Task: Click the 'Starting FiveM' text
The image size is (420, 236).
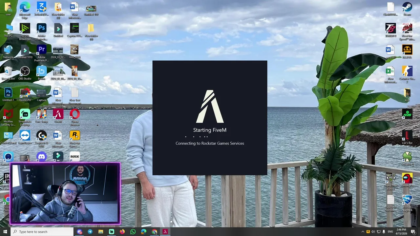Action: point(210,130)
